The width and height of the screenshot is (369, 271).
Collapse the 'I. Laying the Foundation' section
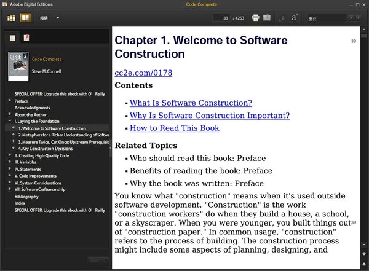coord(9,122)
